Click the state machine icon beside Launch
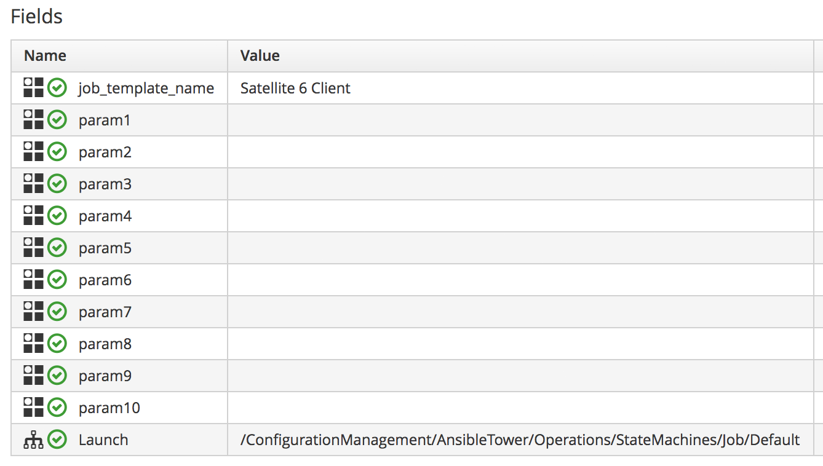The height and width of the screenshot is (466, 823). [33, 440]
